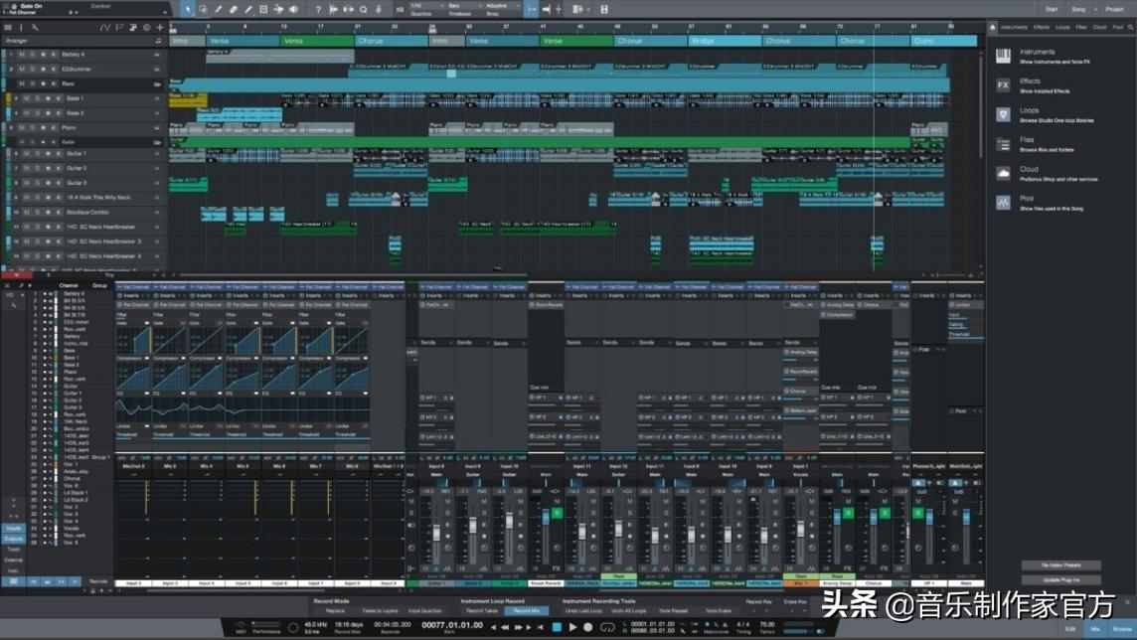This screenshot has height=640, width=1137.
Task: Click the Re-Index Presets button
Action: [x=1058, y=565]
